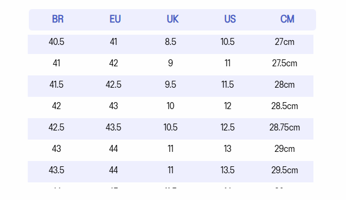
Task: Select the 27.5cm measurement cell
Action: point(285,63)
